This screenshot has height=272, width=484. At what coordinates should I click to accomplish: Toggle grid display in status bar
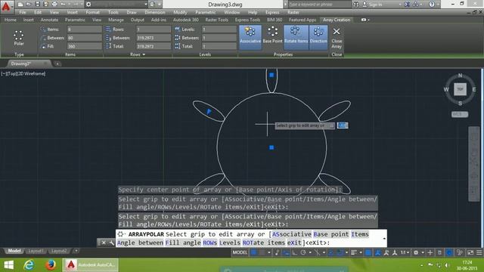254,252
